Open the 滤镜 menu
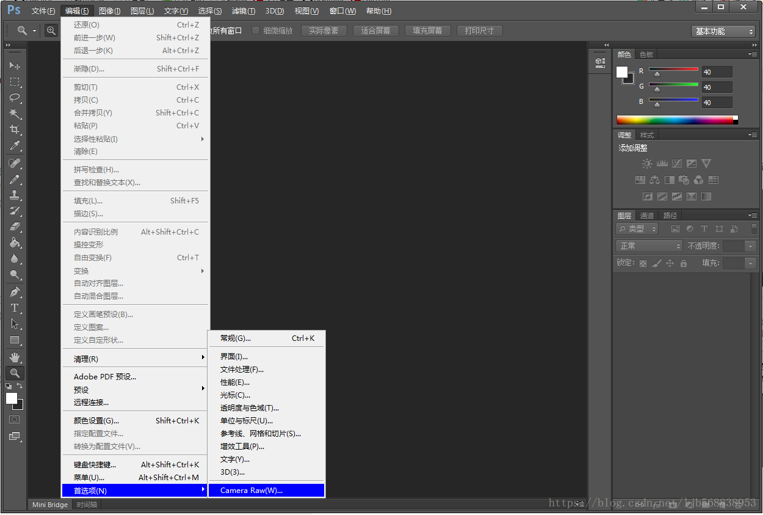763x515 pixels. coord(244,11)
